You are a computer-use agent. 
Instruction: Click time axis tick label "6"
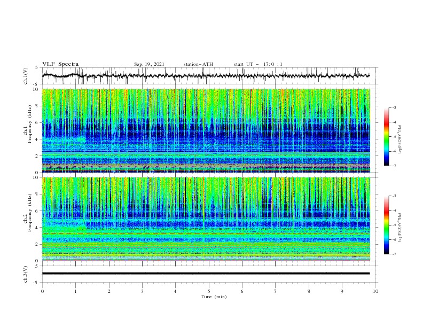click(x=242, y=291)
